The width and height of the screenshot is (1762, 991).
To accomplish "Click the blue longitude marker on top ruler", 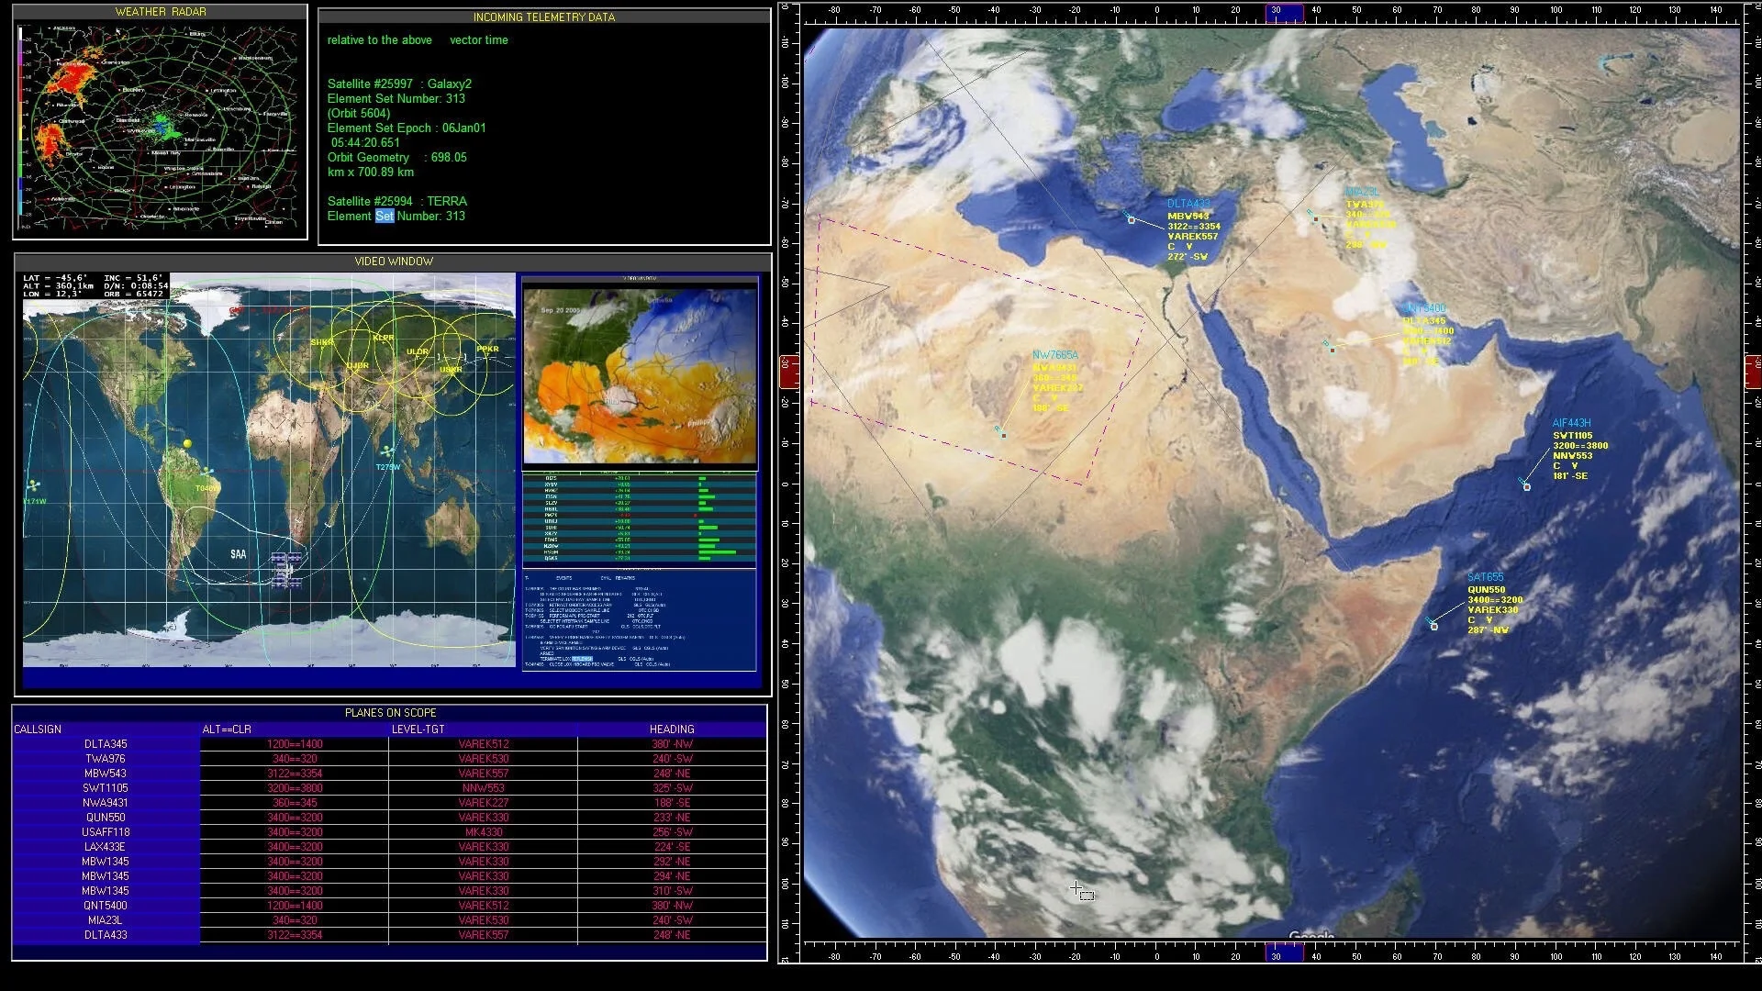I will [1284, 12].
